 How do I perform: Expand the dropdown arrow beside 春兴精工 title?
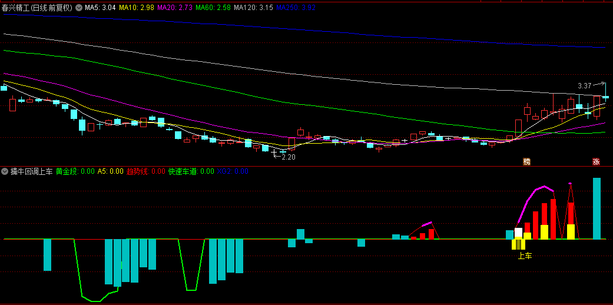[79, 8]
